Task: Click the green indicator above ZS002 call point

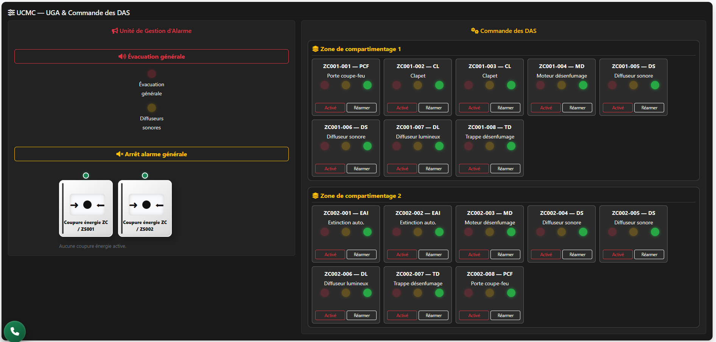Action: [x=145, y=176]
